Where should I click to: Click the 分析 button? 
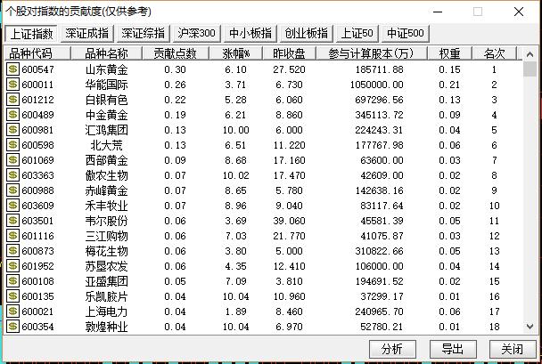click(392, 349)
